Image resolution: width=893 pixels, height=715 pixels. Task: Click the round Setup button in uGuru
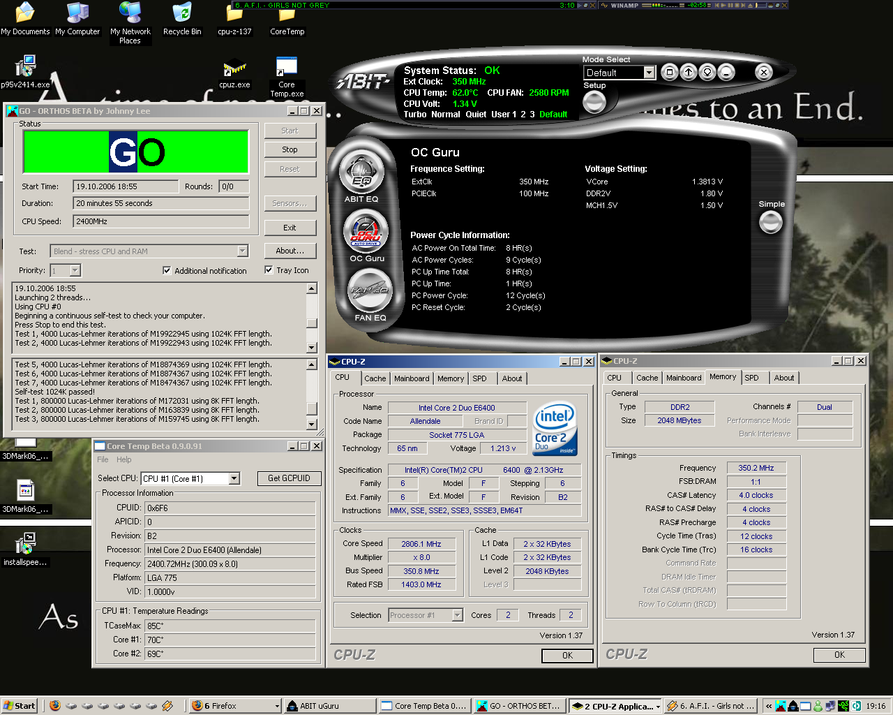594,102
